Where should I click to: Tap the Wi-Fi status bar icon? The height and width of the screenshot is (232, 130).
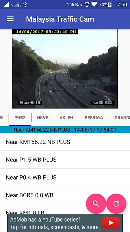(94, 5)
